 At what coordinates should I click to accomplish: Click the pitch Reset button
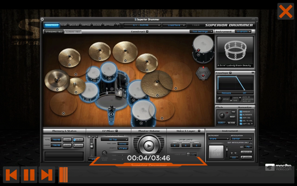[x=233, y=117]
